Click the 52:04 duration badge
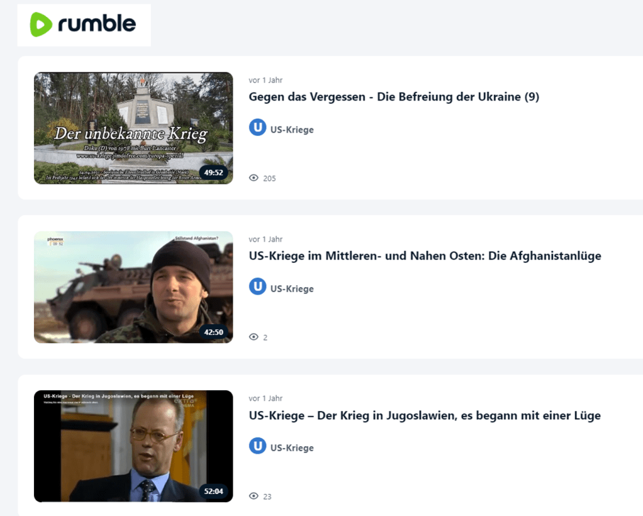 tap(214, 491)
